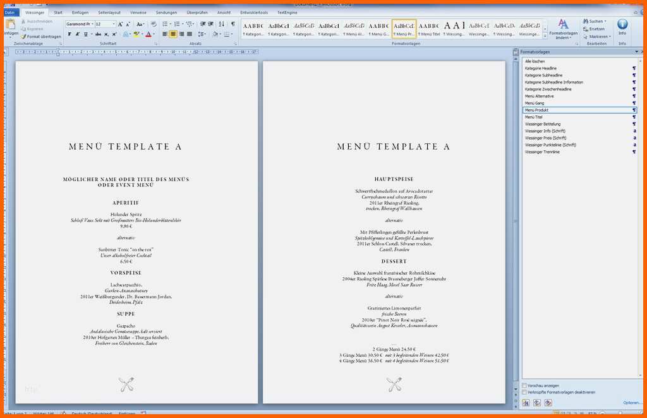The width and height of the screenshot is (647, 418).
Task: Open the font size dropdown
Action: [114, 24]
